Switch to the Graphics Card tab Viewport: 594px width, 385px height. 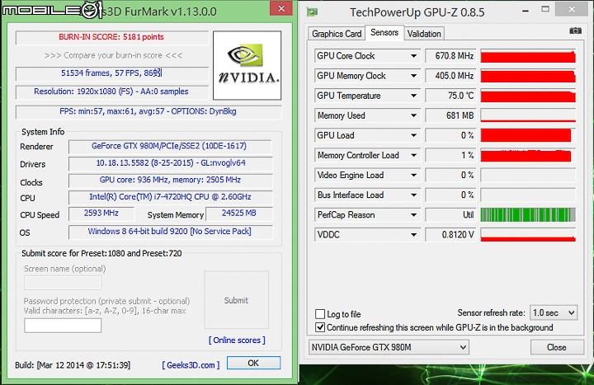337,34
